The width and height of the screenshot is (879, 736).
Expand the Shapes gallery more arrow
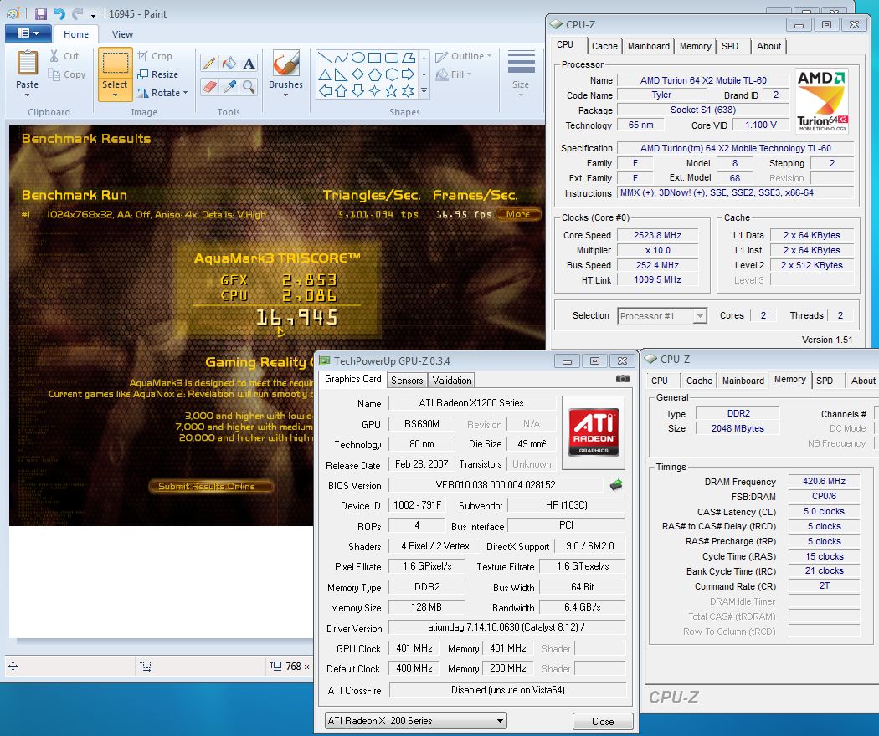pyautogui.click(x=424, y=90)
